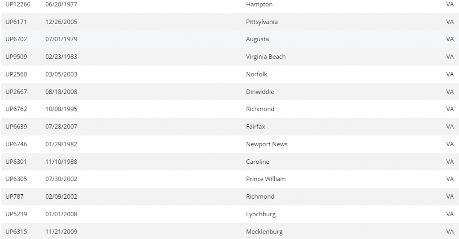Open the UP9509 case entry
The height and width of the screenshot is (239, 459).
pos(16,57)
